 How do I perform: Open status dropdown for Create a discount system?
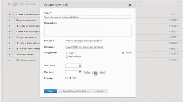pyautogui.click(x=13, y=31)
